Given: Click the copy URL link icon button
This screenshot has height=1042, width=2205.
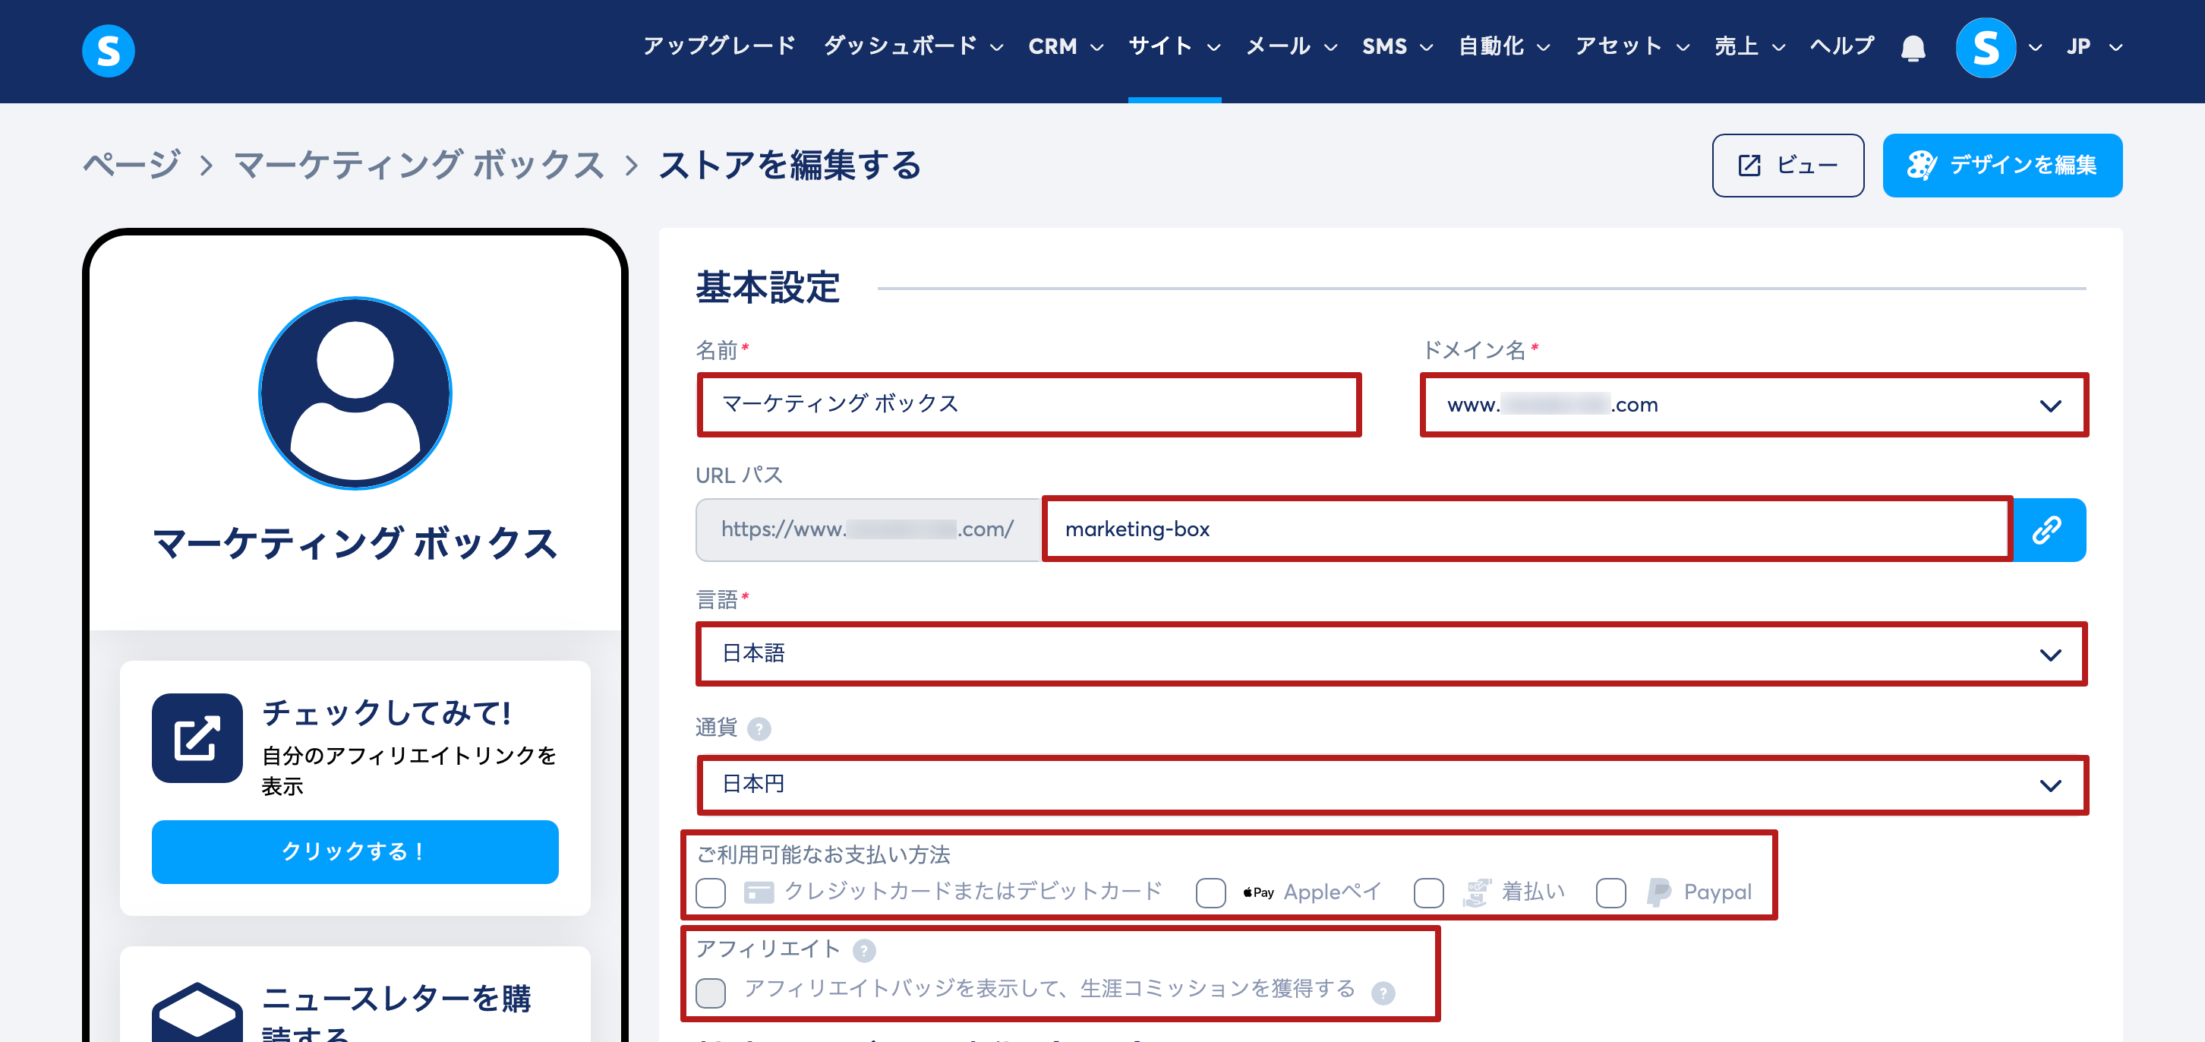Looking at the screenshot, I should click(x=2049, y=530).
